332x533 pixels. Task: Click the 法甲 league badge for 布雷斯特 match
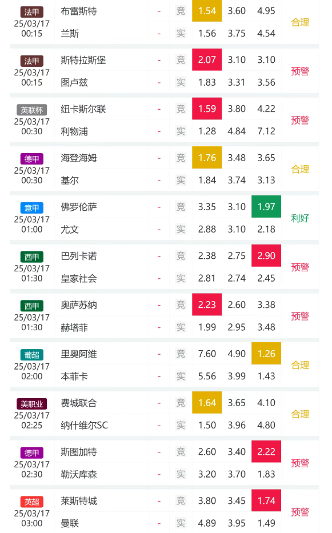pos(31,12)
